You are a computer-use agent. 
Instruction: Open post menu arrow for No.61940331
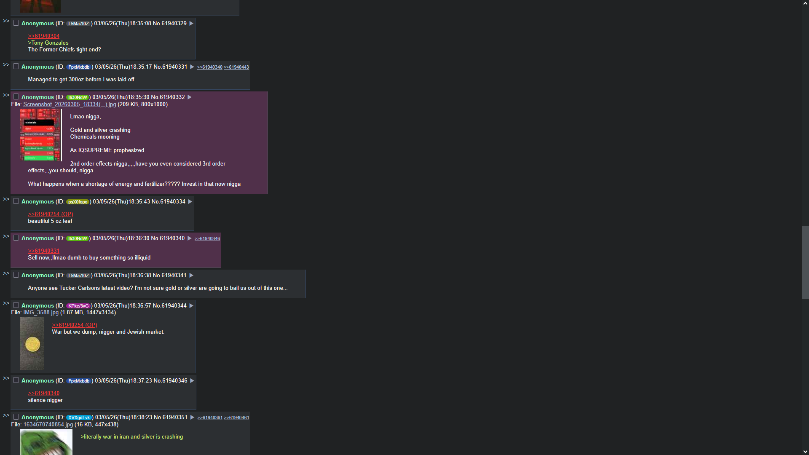pos(192,67)
